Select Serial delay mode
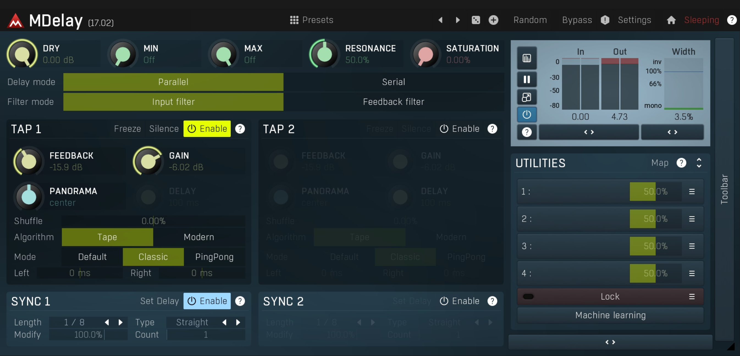This screenshot has width=740, height=356. click(x=393, y=82)
